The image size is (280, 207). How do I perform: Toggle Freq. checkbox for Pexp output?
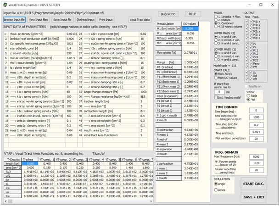coord(251,63)
